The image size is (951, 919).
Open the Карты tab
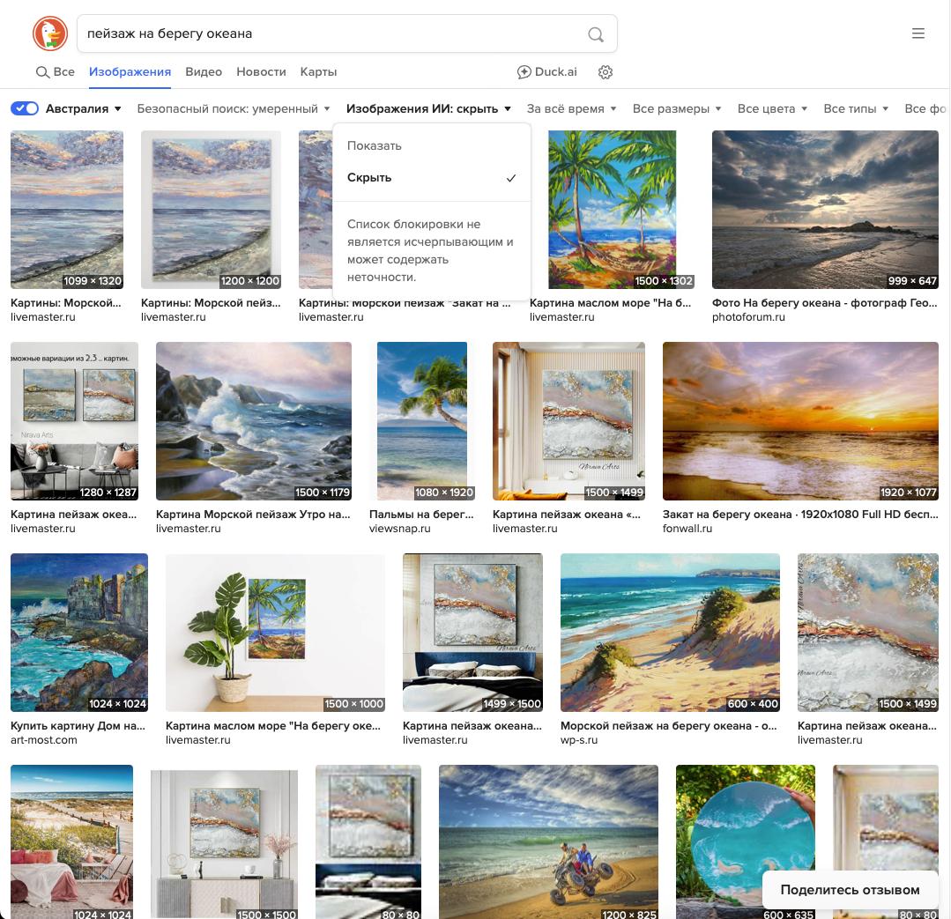tap(318, 72)
